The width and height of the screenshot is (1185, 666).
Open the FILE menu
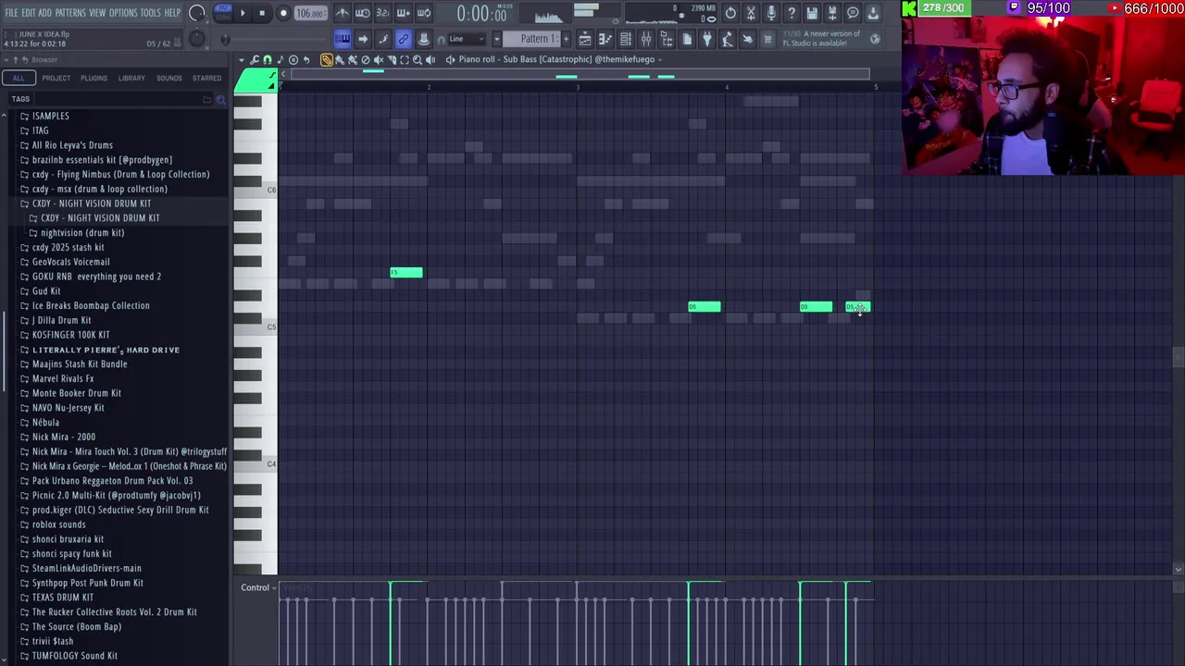[x=12, y=13]
